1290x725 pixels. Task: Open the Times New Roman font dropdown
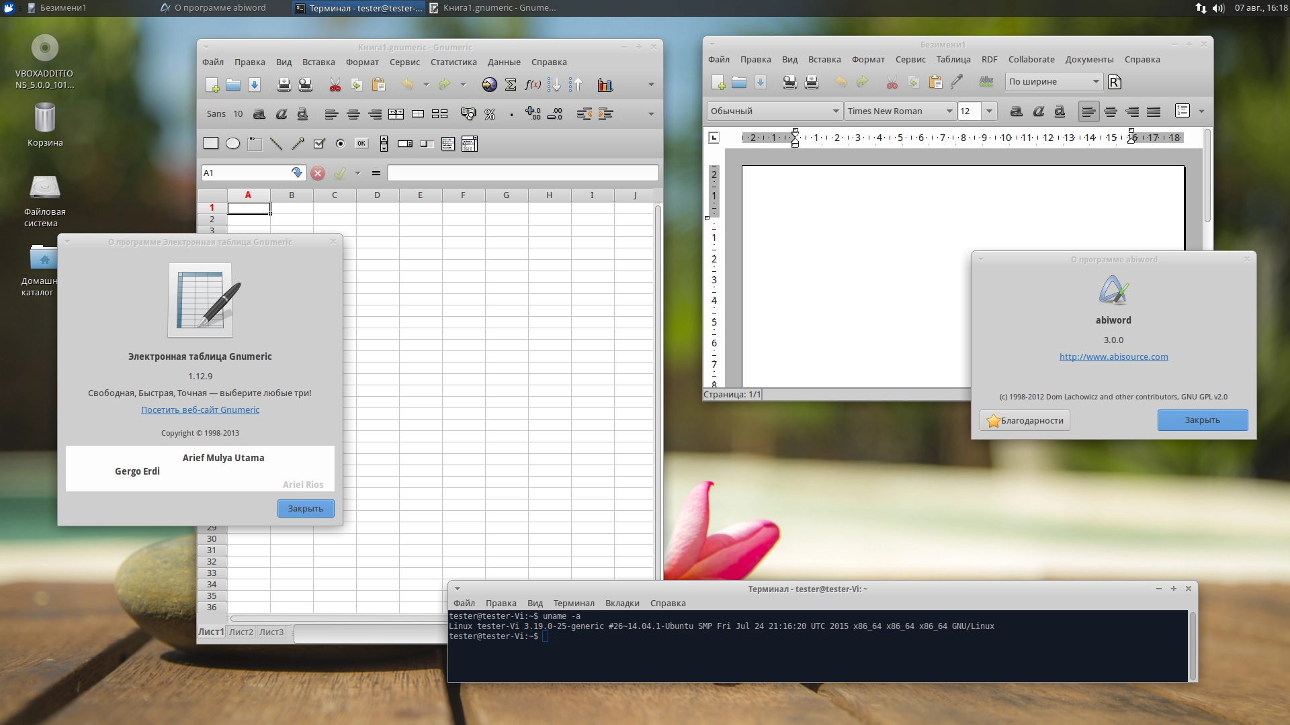(x=900, y=111)
